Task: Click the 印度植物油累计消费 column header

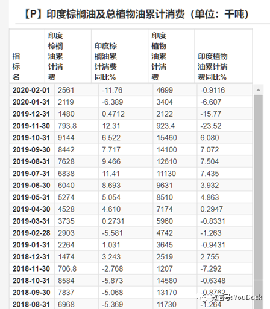Action: click(171, 56)
